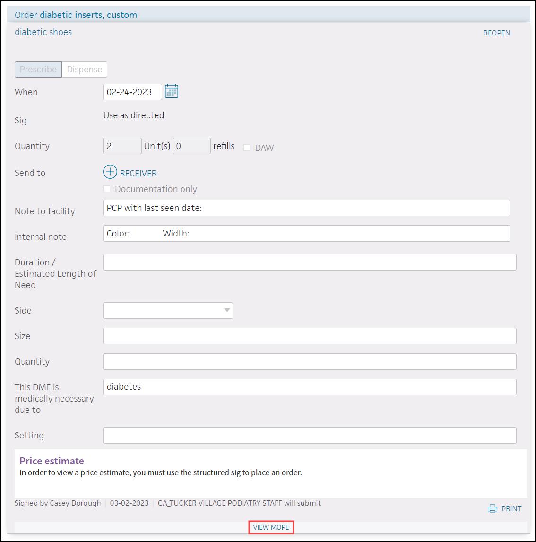536x542 pixels.
Task: Select the Prescribe tab
Action: click(38, 70)
